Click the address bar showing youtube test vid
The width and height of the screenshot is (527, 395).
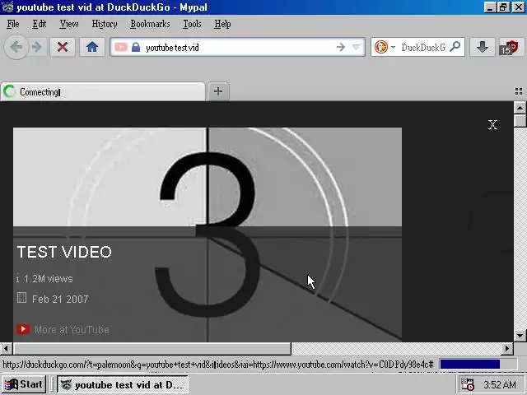click(237, 48)
